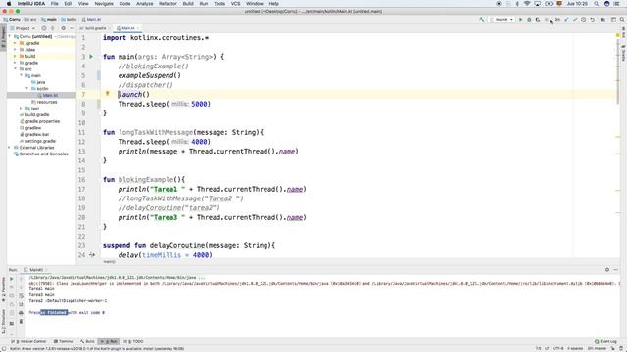627x352 pixels.
Task: Open the Version Control tool window
Action: 28,341
